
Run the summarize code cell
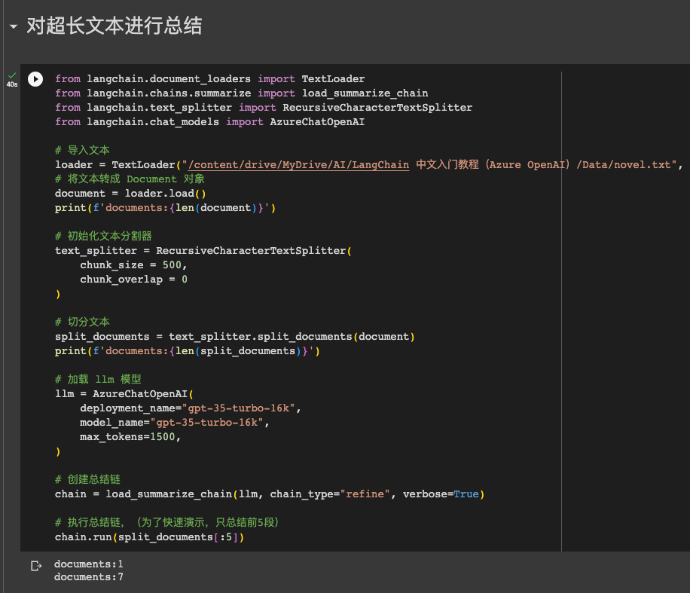[35, 79]
